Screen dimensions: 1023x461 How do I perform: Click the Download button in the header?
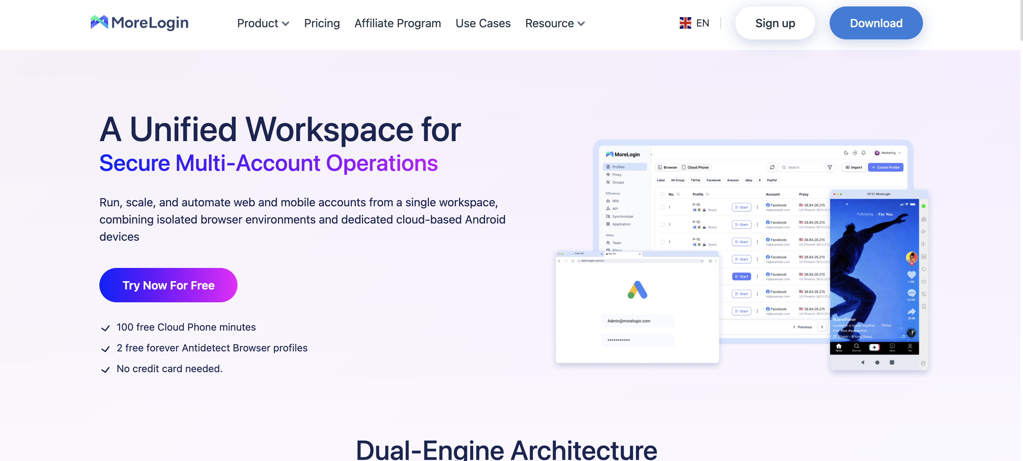coord(876,23)
